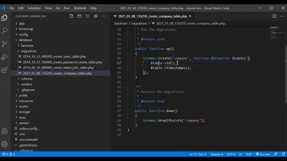
Task: Collapse all folders in Explorer
Action: tap(96, 16)
